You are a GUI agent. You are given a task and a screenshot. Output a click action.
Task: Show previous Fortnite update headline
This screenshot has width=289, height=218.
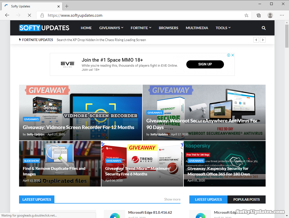(x=256, y=40)
